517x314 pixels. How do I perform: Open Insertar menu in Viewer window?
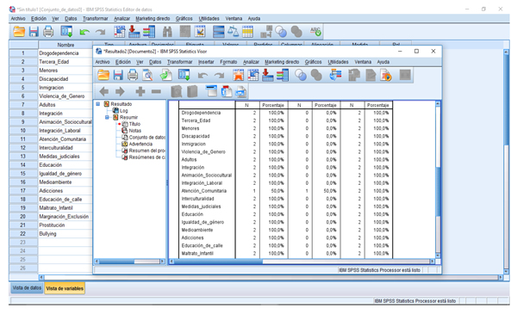point(206,62)
